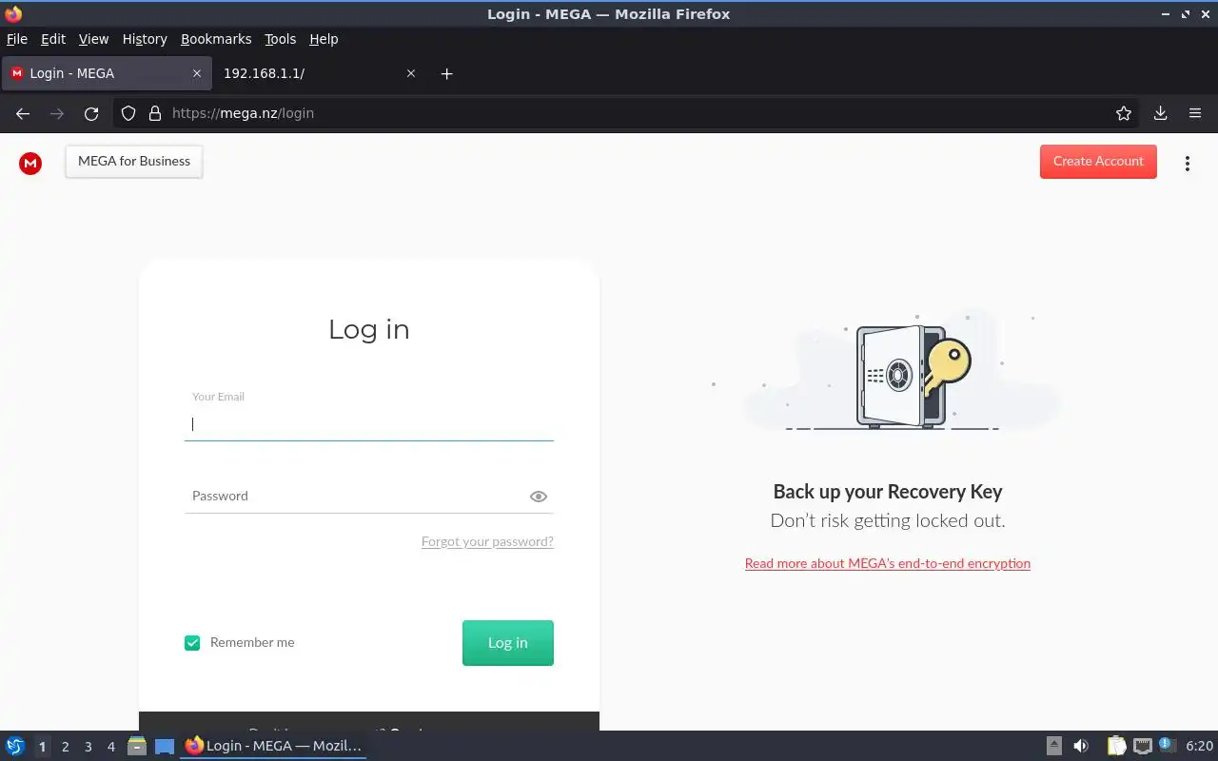Click the MEGA for Business button
The height and width of the screenshot is (761, 1218).
[x=134, y=162]
